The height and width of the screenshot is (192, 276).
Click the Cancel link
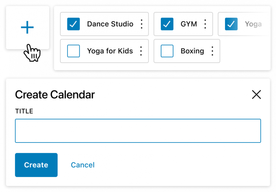[x=82, y=165]
